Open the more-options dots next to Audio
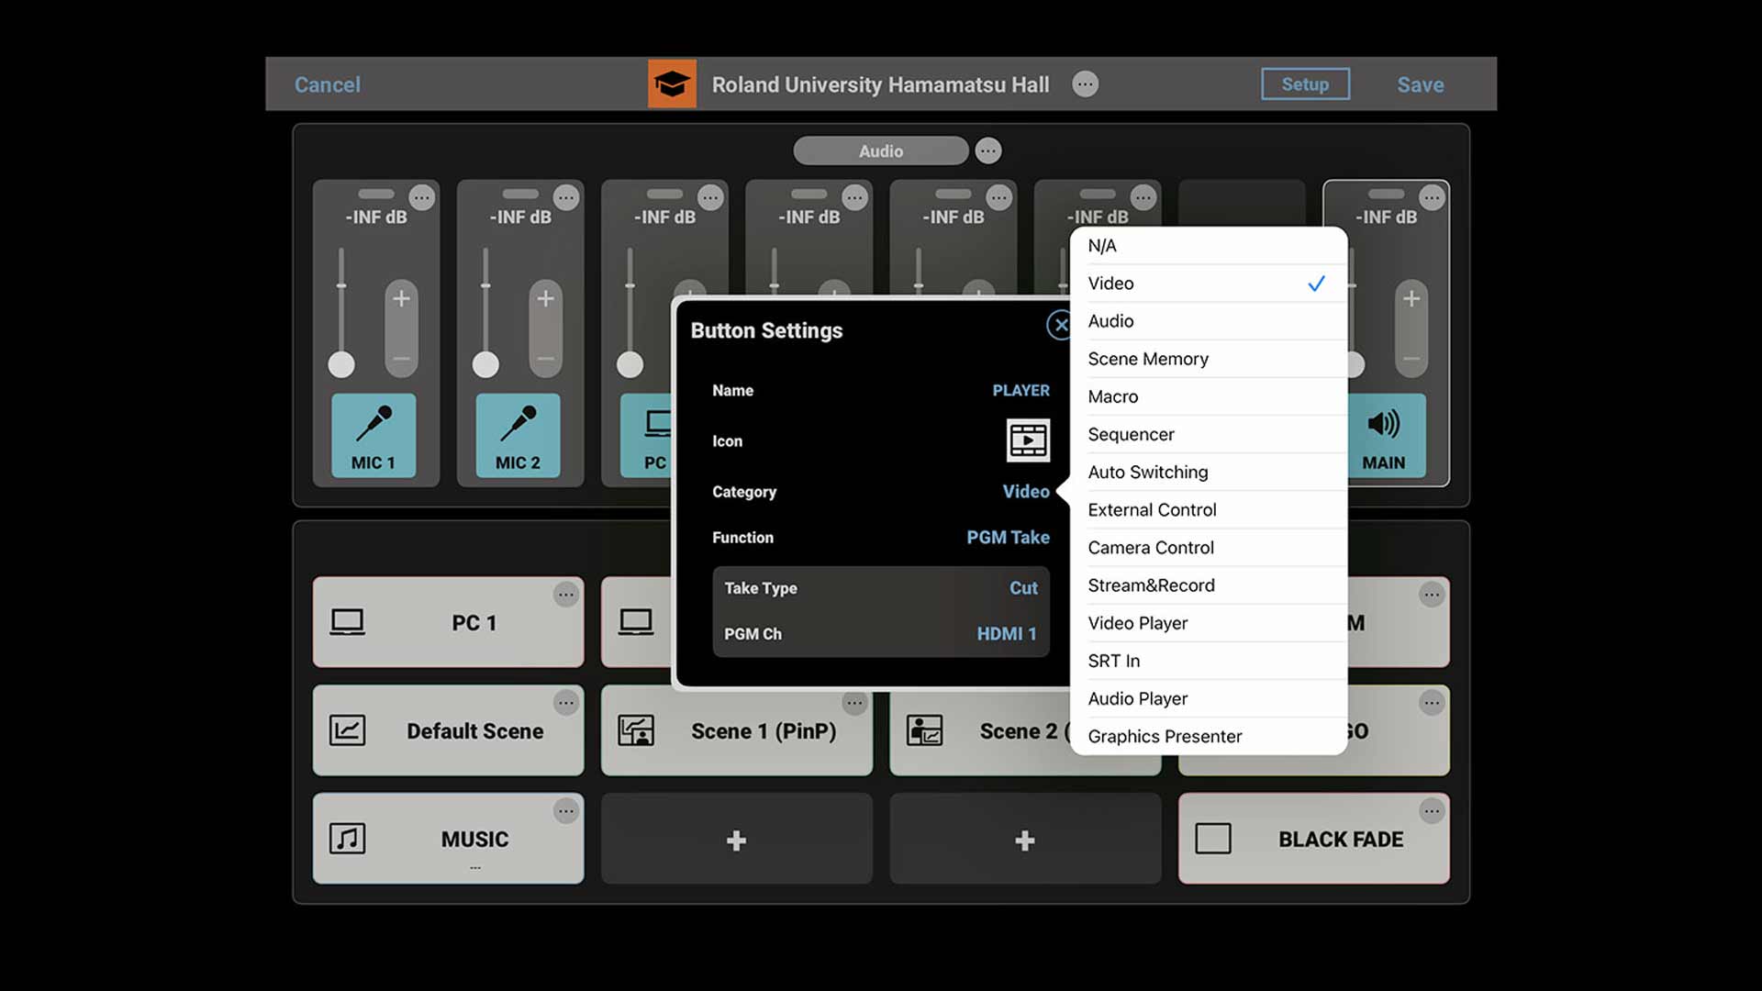This screenshot has width=1762, height=991. point(988,150)
